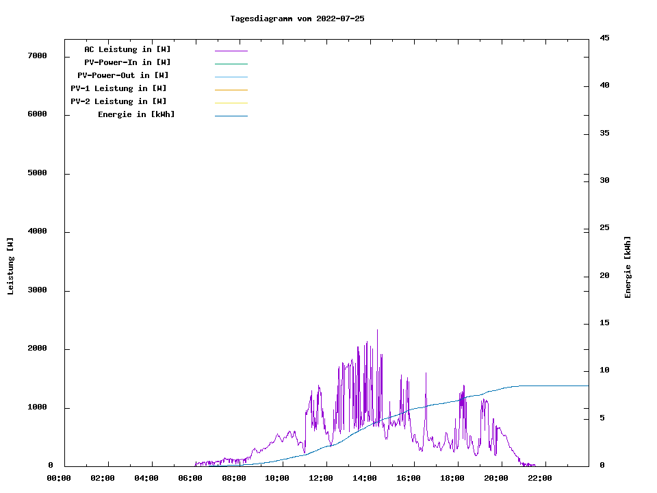Viewport: 657px width, 493px height.
Task: Select the 'Energie in [kWh]' legend label
Action: point(136,114)
